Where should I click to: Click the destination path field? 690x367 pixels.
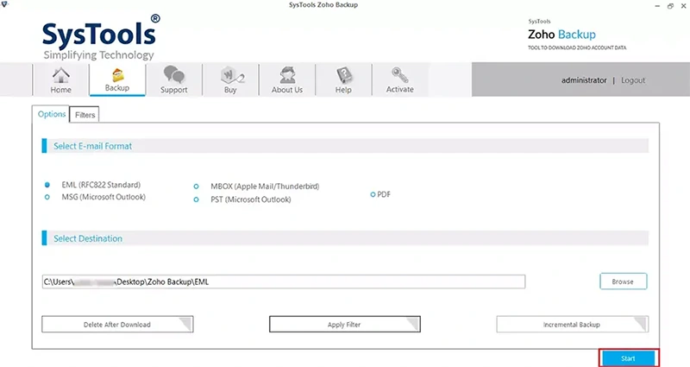click(284, 282)
